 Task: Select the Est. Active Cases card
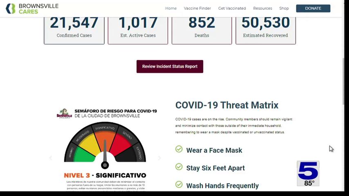point(138,31)
